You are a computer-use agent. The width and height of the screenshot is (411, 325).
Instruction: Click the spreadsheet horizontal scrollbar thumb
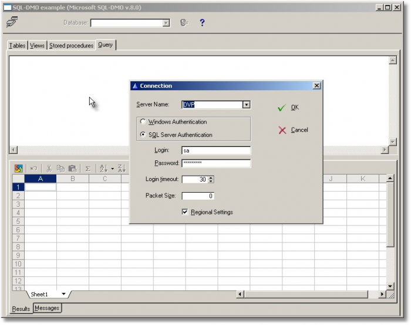click(306, 295)
